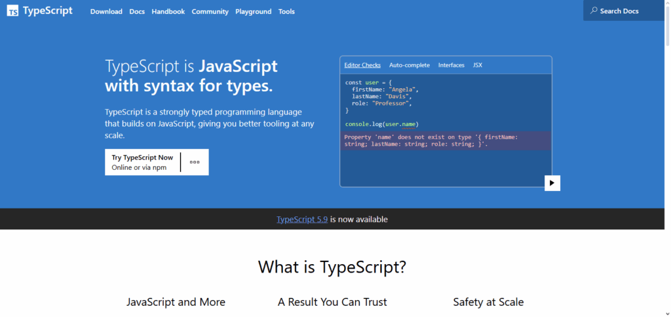Click the red-underlined 'name' in code sample
Screen dimensions: 671x317
[408, 124]
